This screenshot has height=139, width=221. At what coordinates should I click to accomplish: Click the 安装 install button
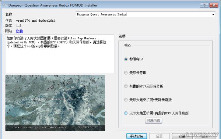pyautogui.click(x=182, y=136)
